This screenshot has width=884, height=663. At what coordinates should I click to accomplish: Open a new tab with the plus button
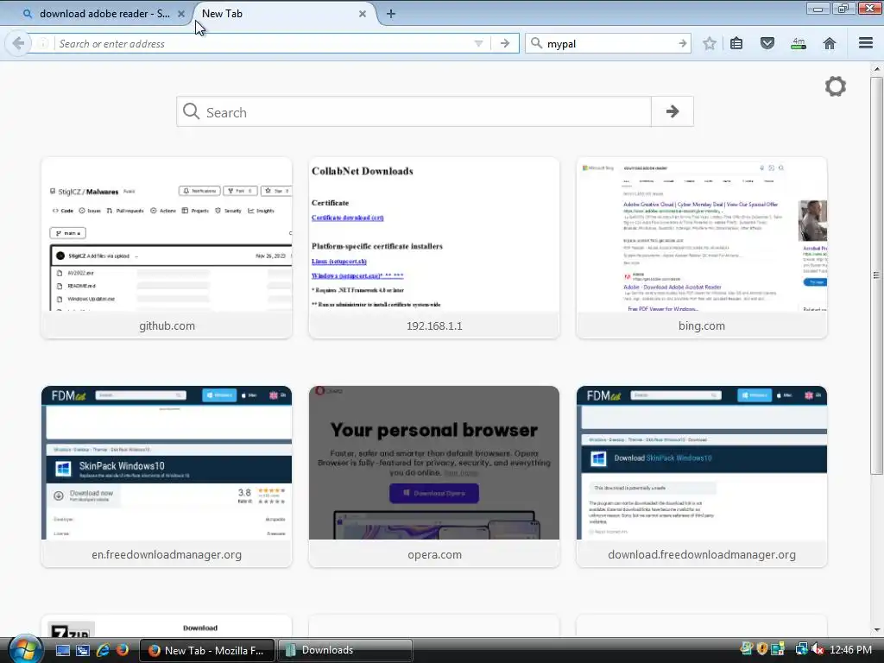[391, 14]
